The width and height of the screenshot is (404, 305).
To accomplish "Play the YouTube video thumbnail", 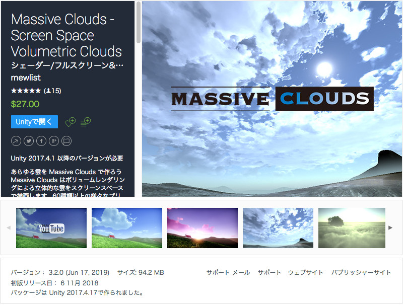I will point(51,228).
